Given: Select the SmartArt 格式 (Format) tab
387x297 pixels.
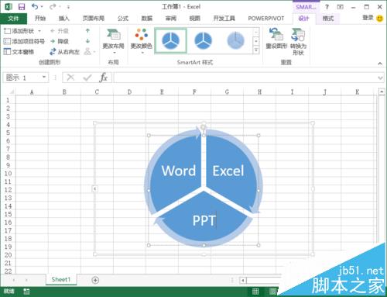Looking at the screenshot, I should 328,19.
